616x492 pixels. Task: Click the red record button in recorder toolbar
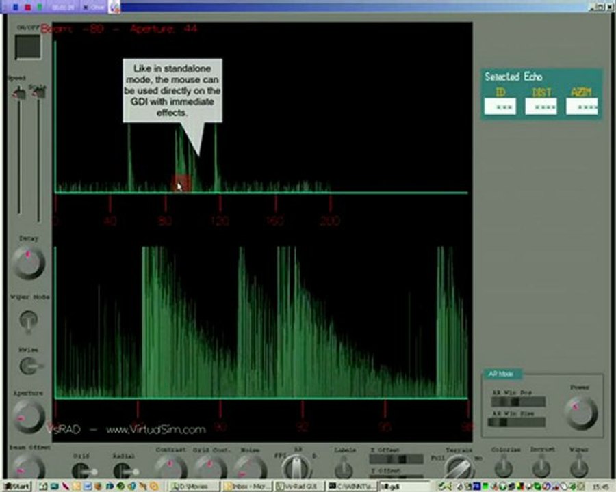tap(28, 7)
